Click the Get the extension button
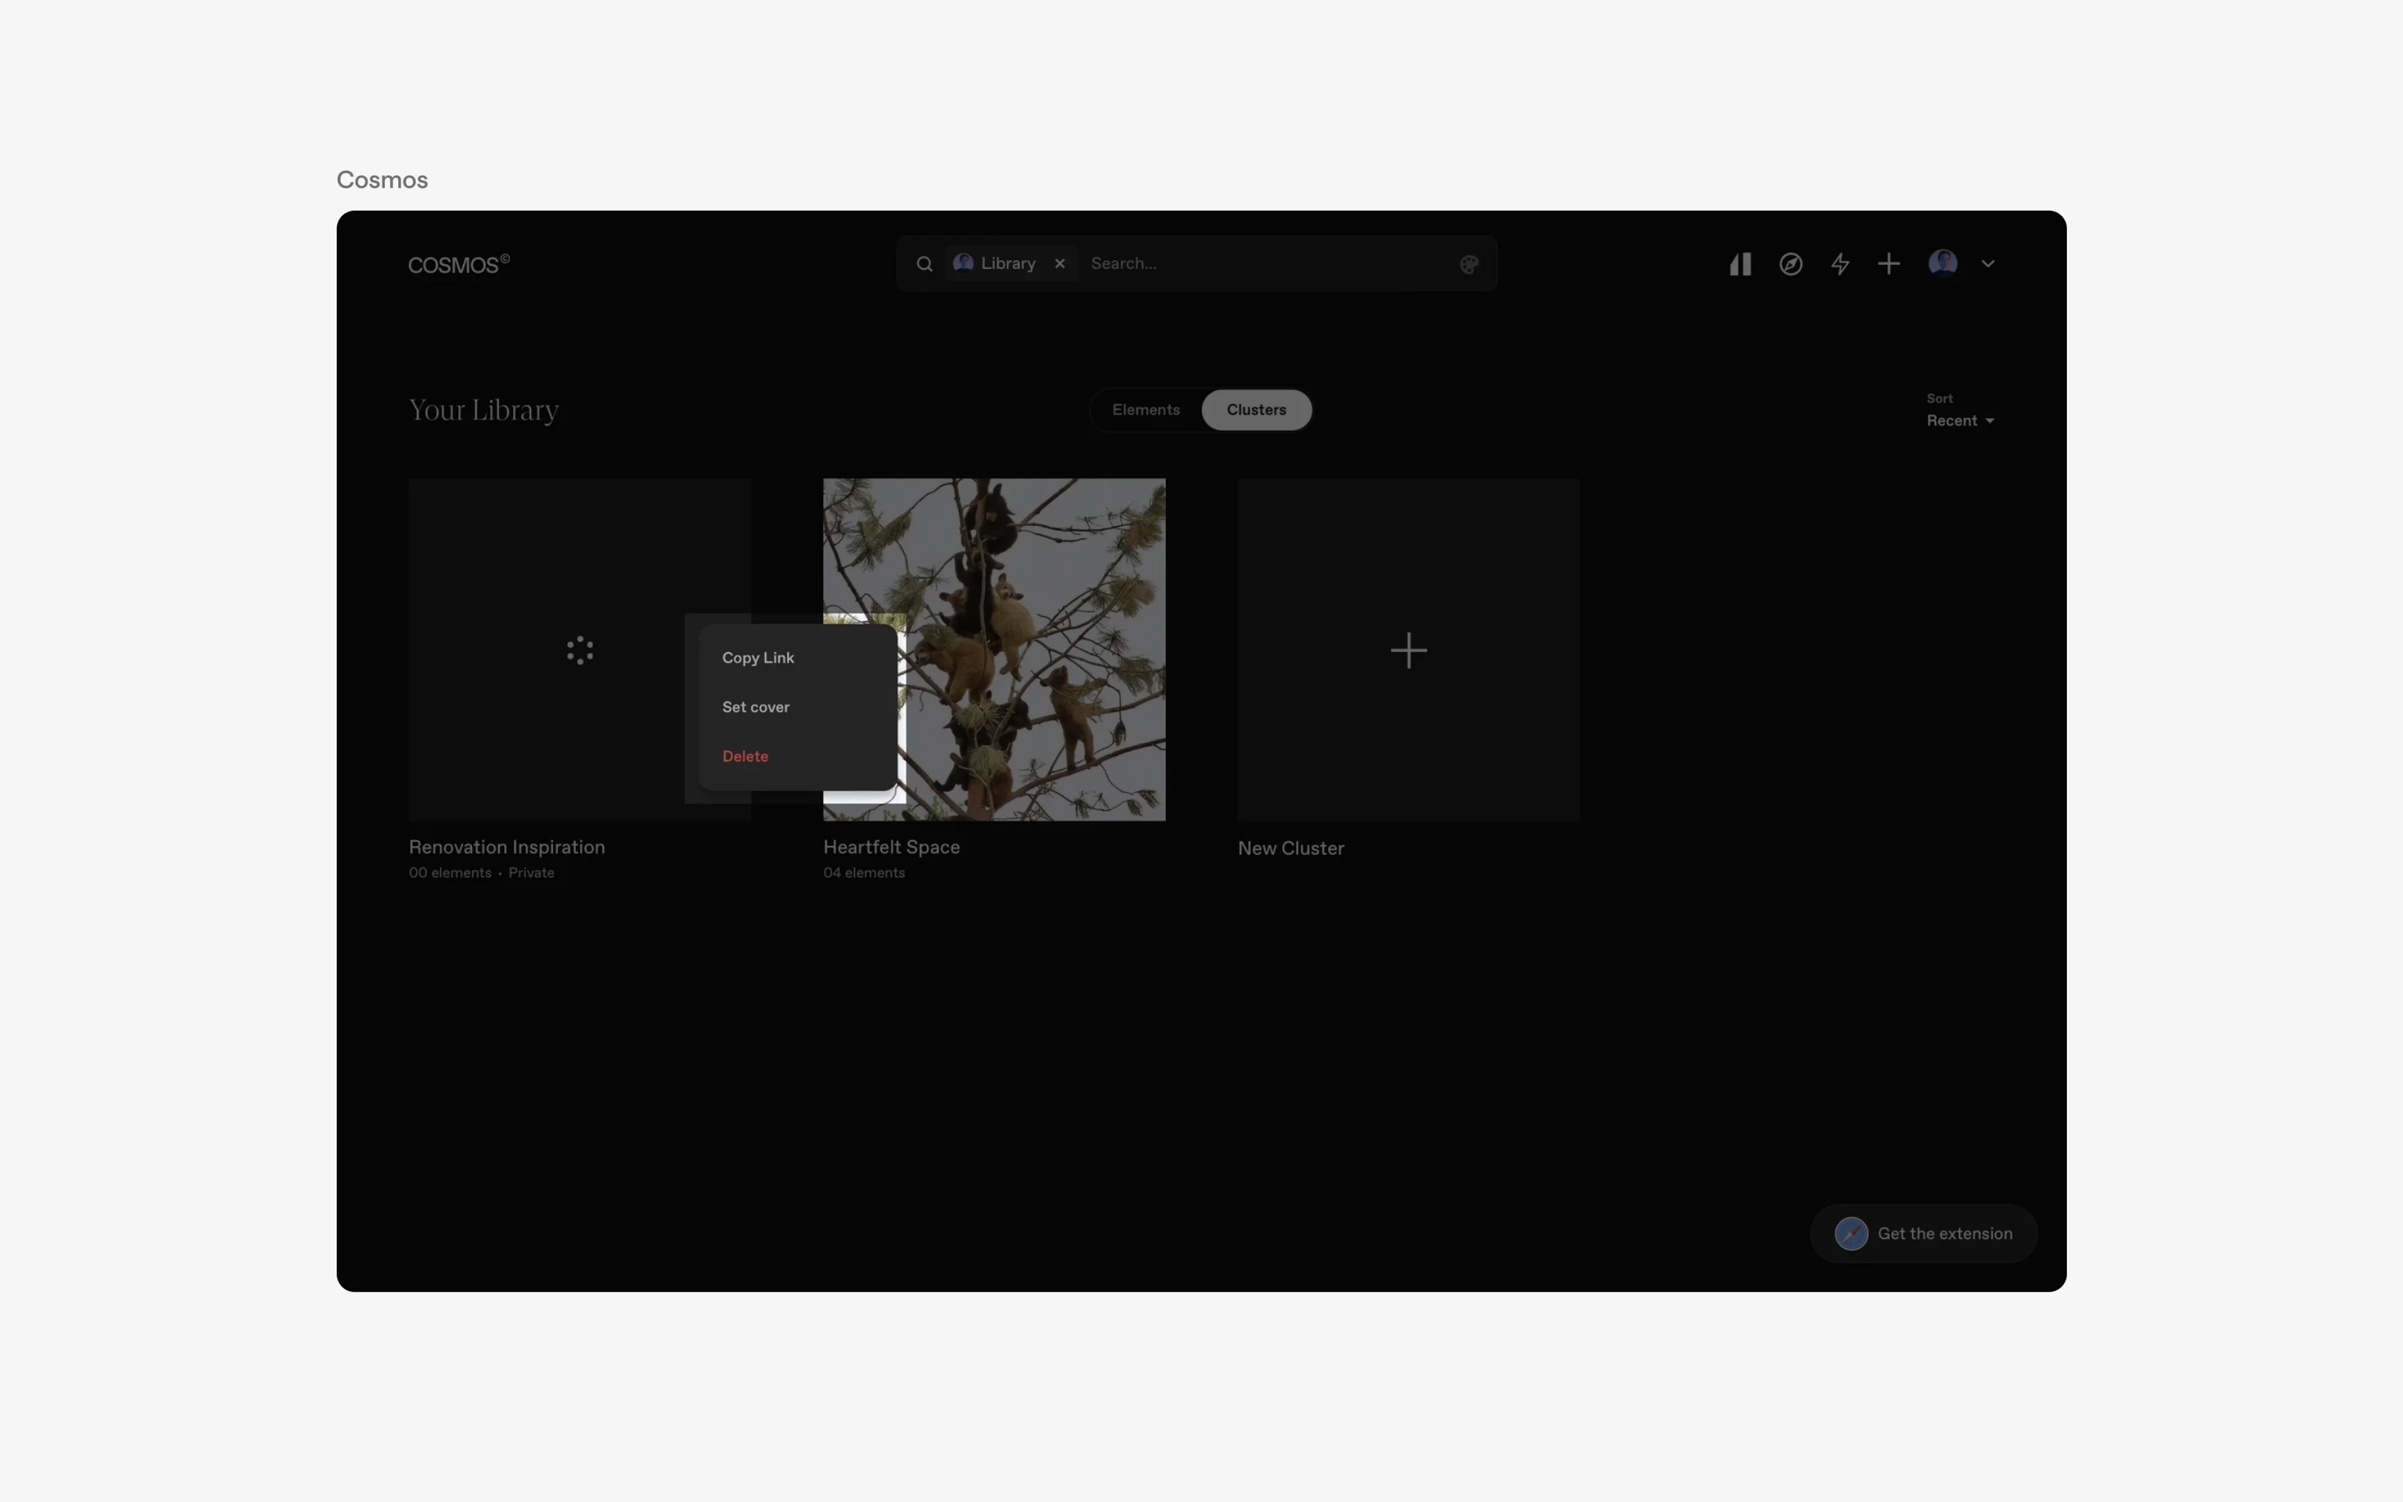 click(x=1924, y=1233)
